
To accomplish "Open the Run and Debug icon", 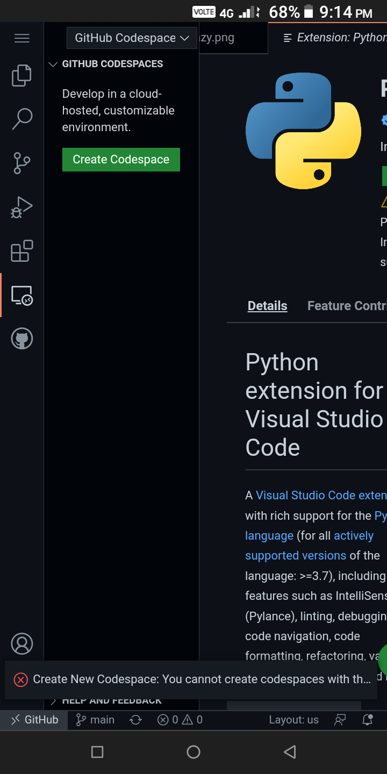I will pos(21,206).
